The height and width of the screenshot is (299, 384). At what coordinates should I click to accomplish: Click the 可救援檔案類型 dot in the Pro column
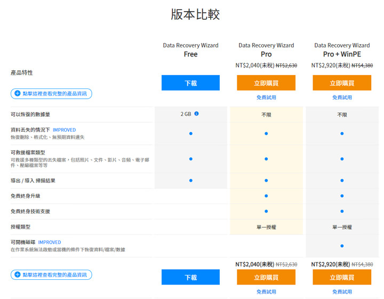click(x=266, y=159)
